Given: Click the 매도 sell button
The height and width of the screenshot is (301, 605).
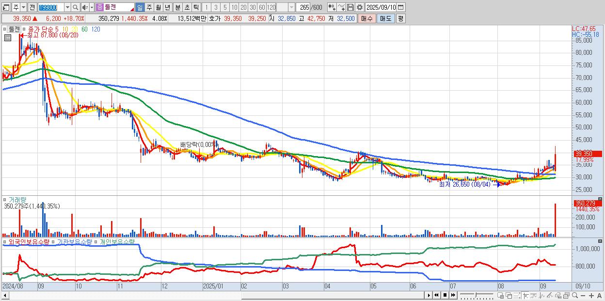Looking at the screenshot, I should point(385,18).
